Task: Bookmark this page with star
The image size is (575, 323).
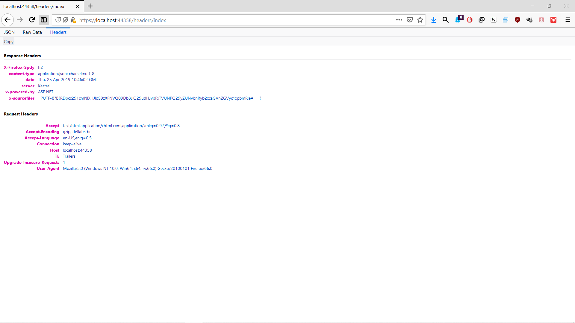Action: (420, 20)
